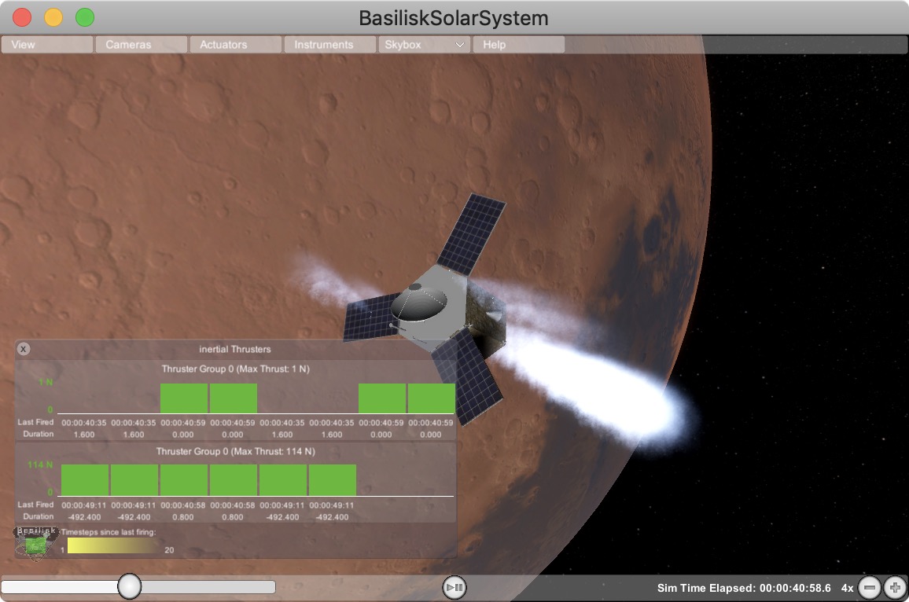Open the View menu
Image resolution: width=909 pixels, height=602 pixels.
point(46,45)
